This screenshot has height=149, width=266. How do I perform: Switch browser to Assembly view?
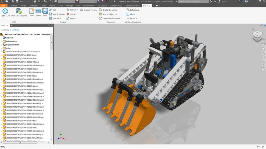click(5, 30)
